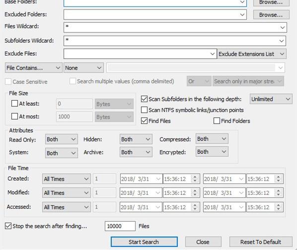
Task: Open System attribute dropdown
Action: (x=62, y=153)
